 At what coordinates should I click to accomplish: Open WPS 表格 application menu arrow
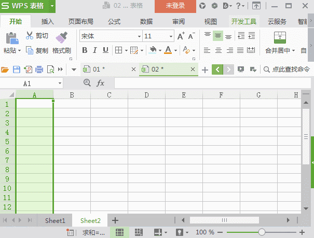tap(52, 6)
